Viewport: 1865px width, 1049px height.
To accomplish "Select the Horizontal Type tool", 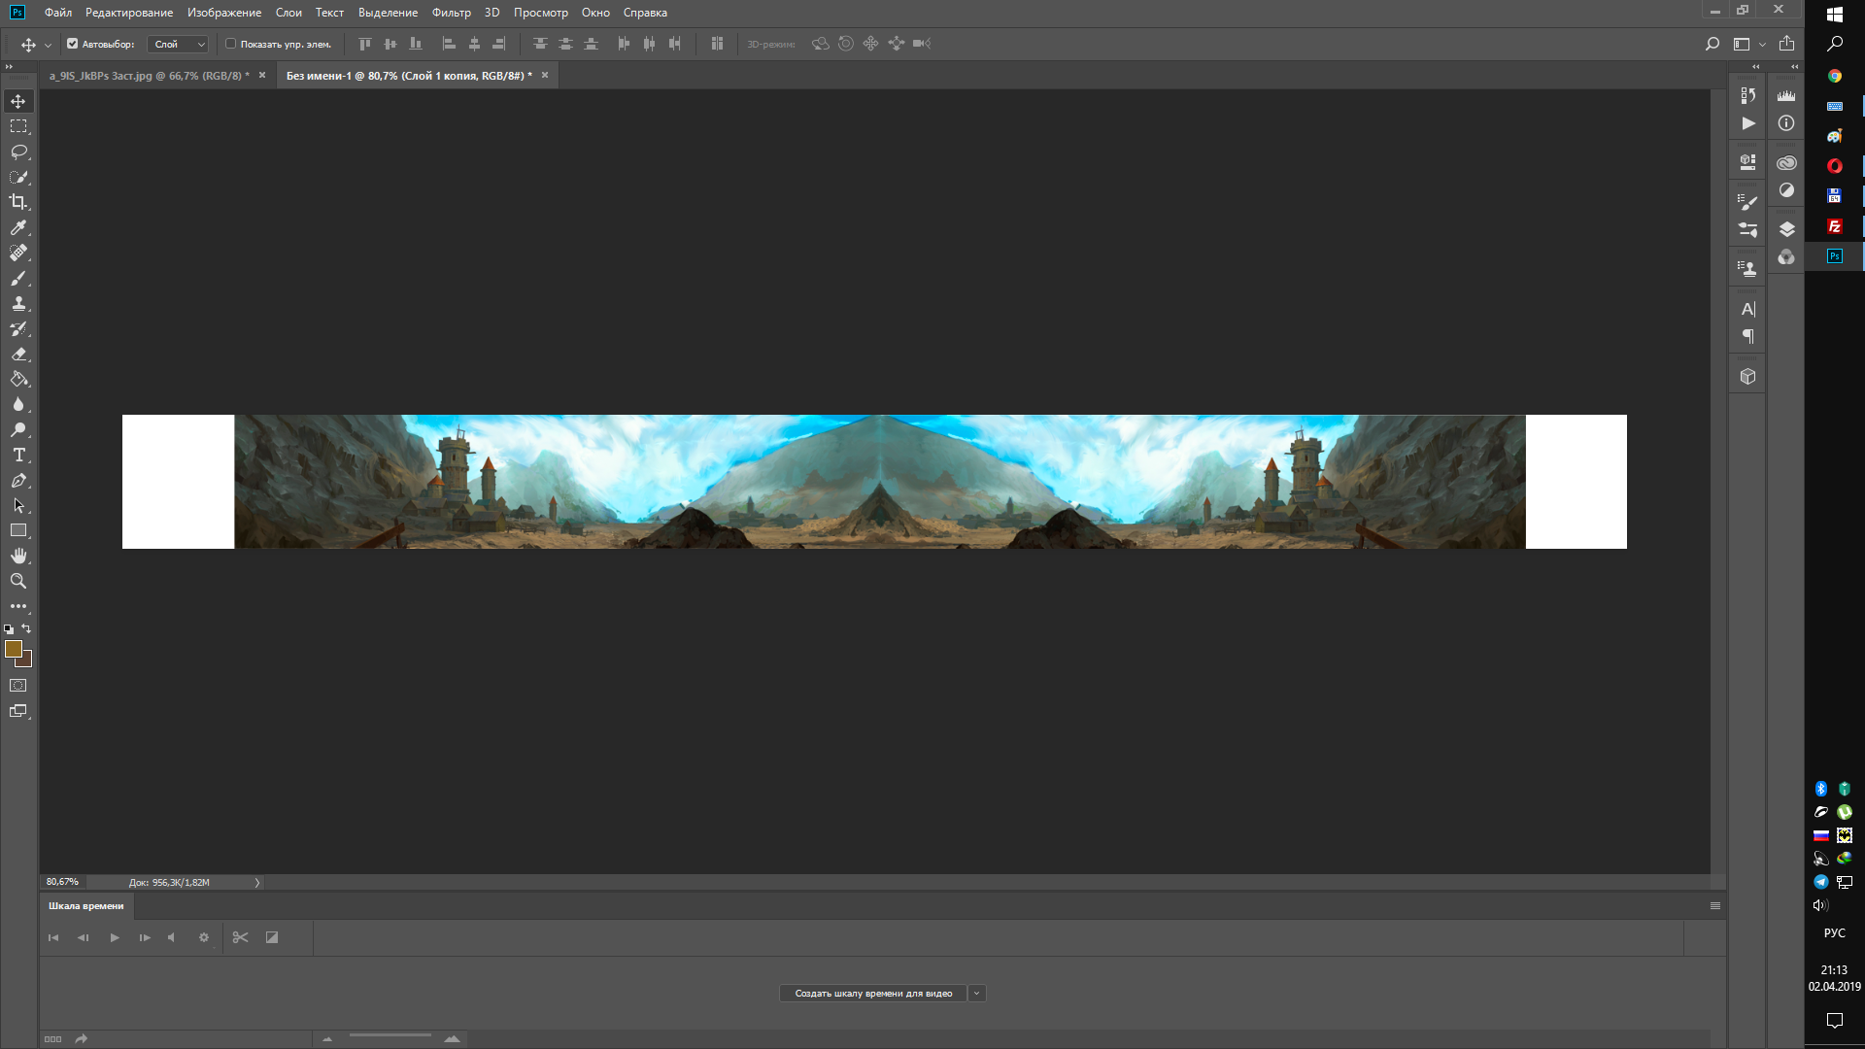I will pos(18,456).
